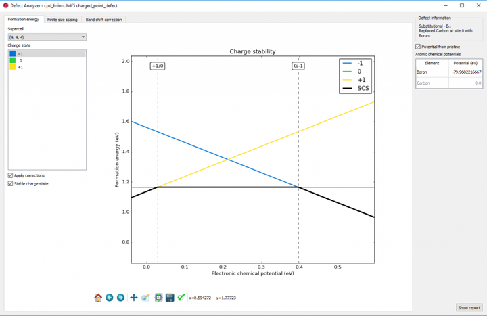The height and width of the screenshot is (316, 487).
Task: Go back to previous plot view
Action: [110, 298]
